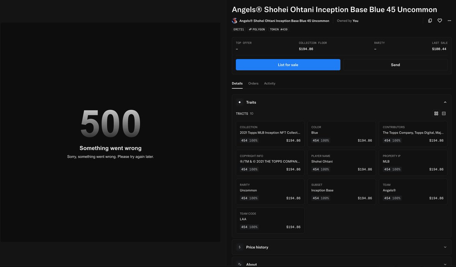The image size is (456, 267).
Task: Click the TOKEN #439 badge
Action: point(279,29)
